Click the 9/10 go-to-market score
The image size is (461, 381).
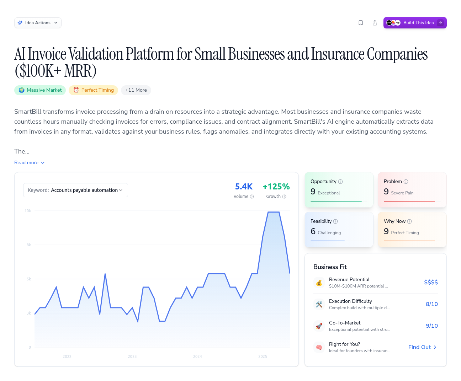[432, 326]
